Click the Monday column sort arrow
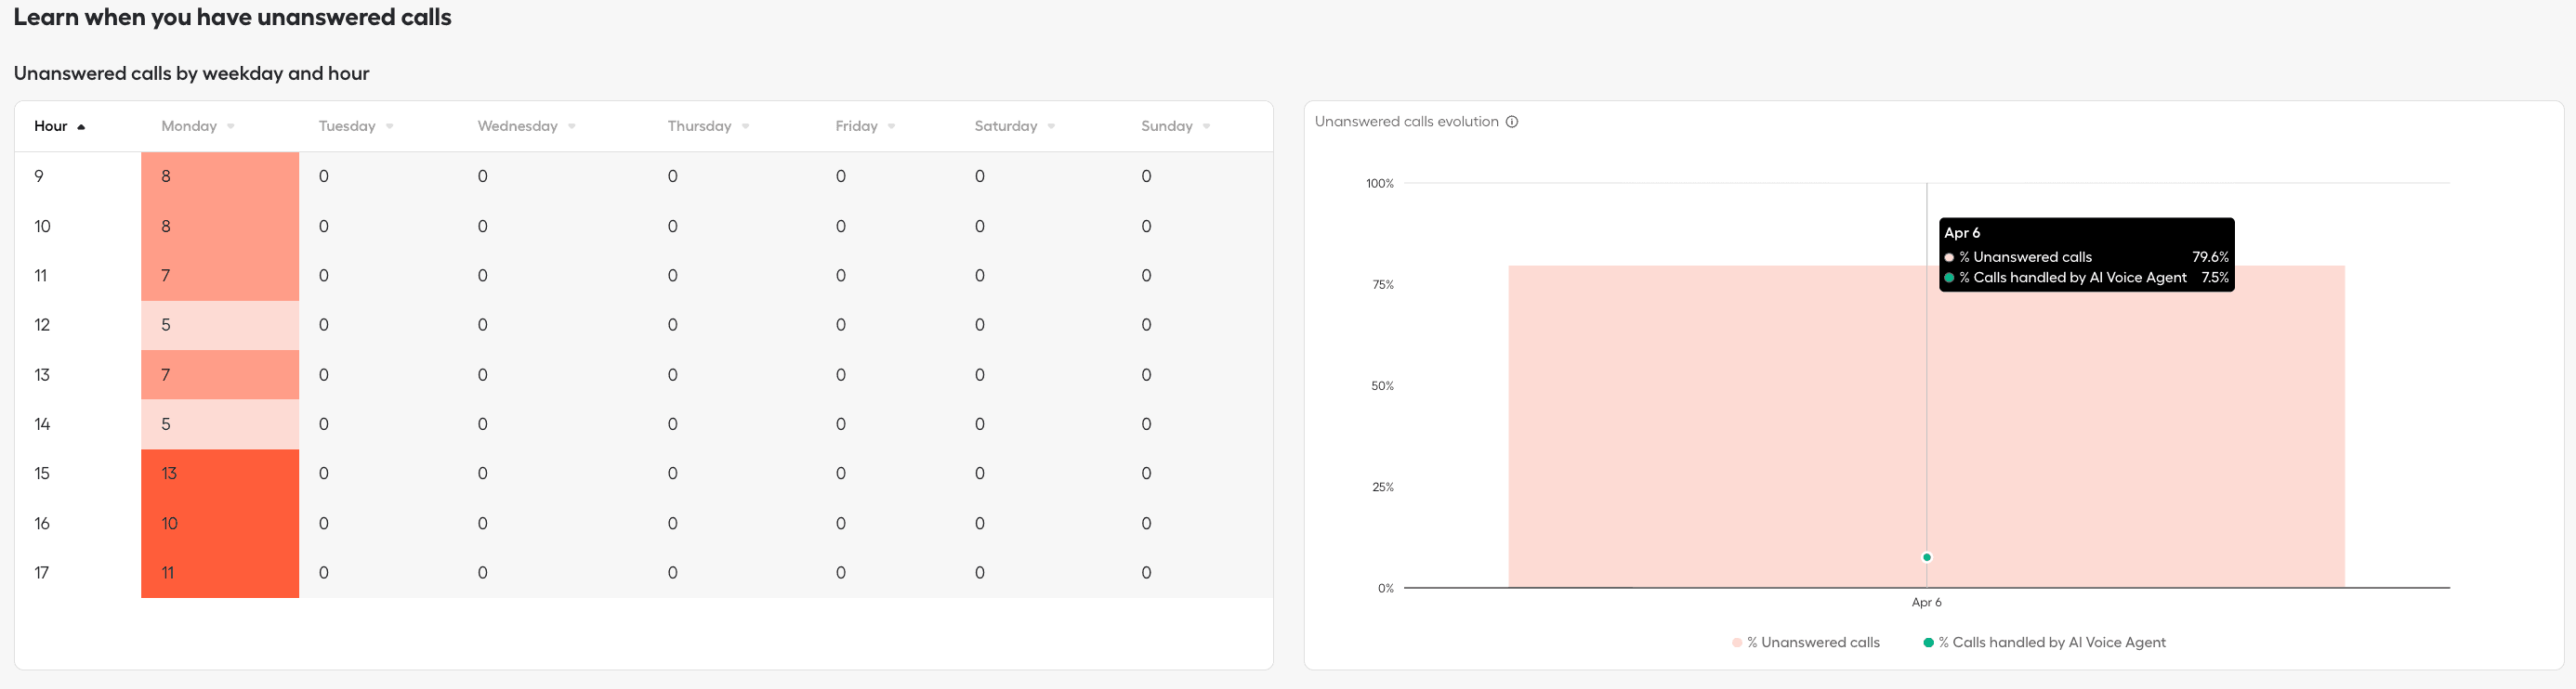The width and height of the screenshot is (2576, 689). (231, 127)
